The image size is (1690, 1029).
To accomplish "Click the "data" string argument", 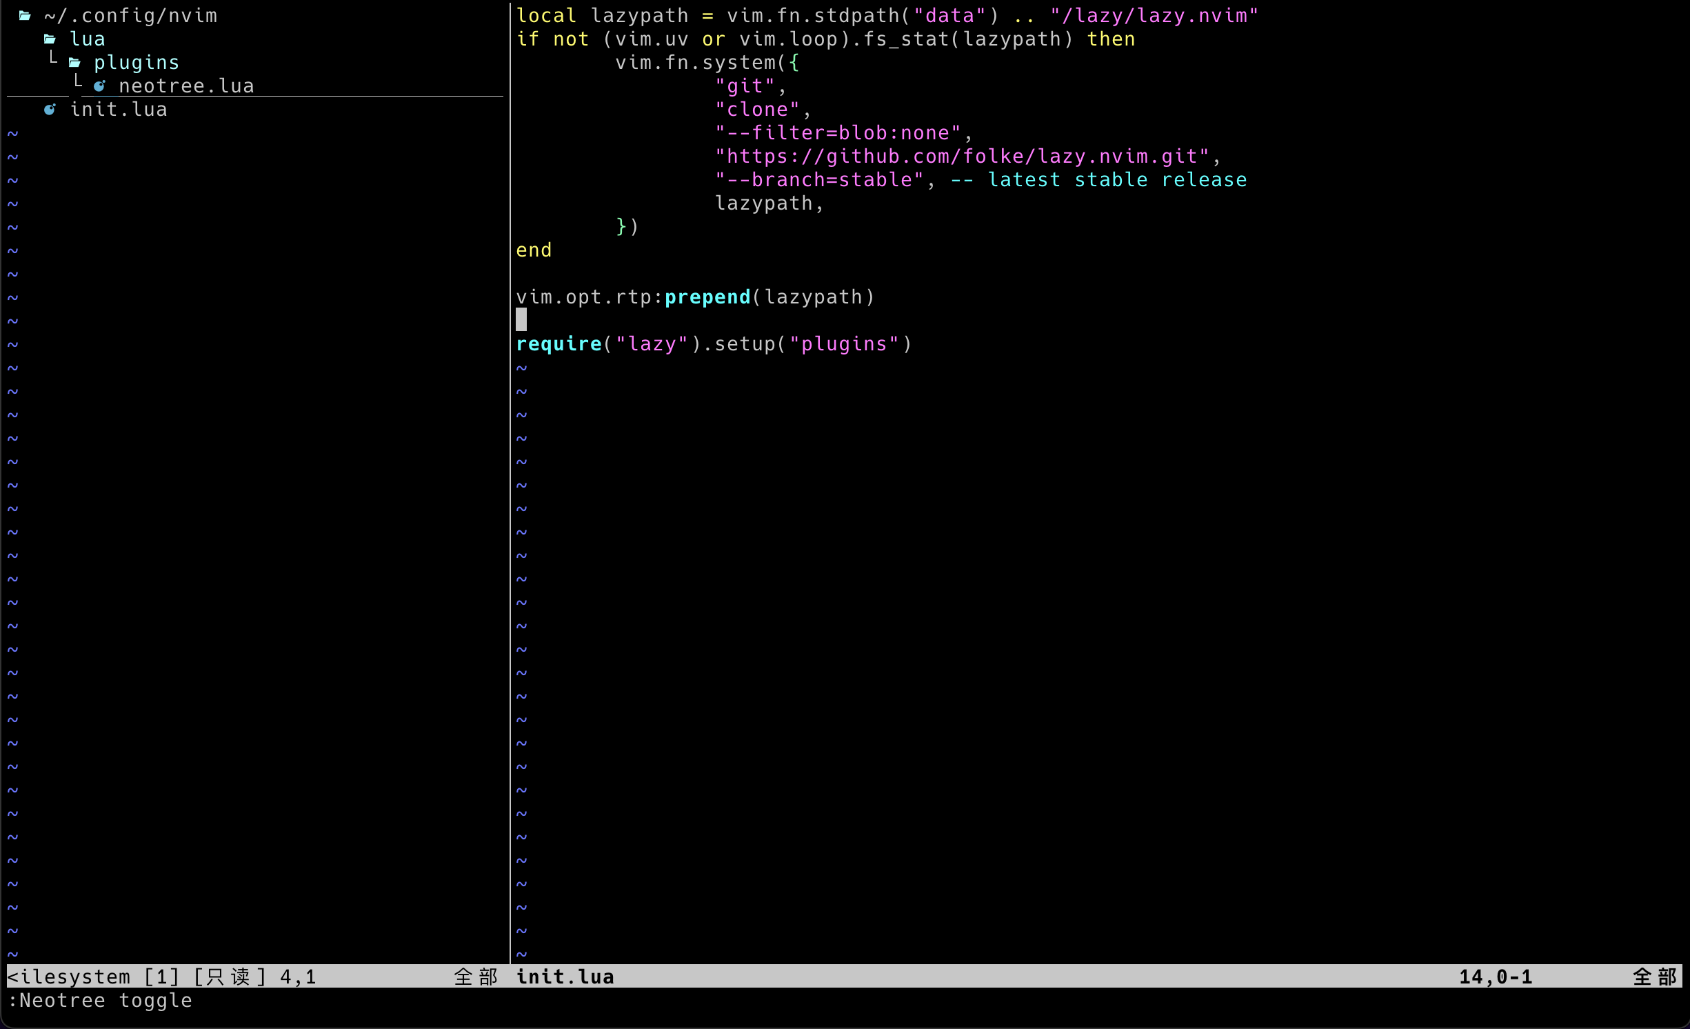I will click(x=949, y=16).
